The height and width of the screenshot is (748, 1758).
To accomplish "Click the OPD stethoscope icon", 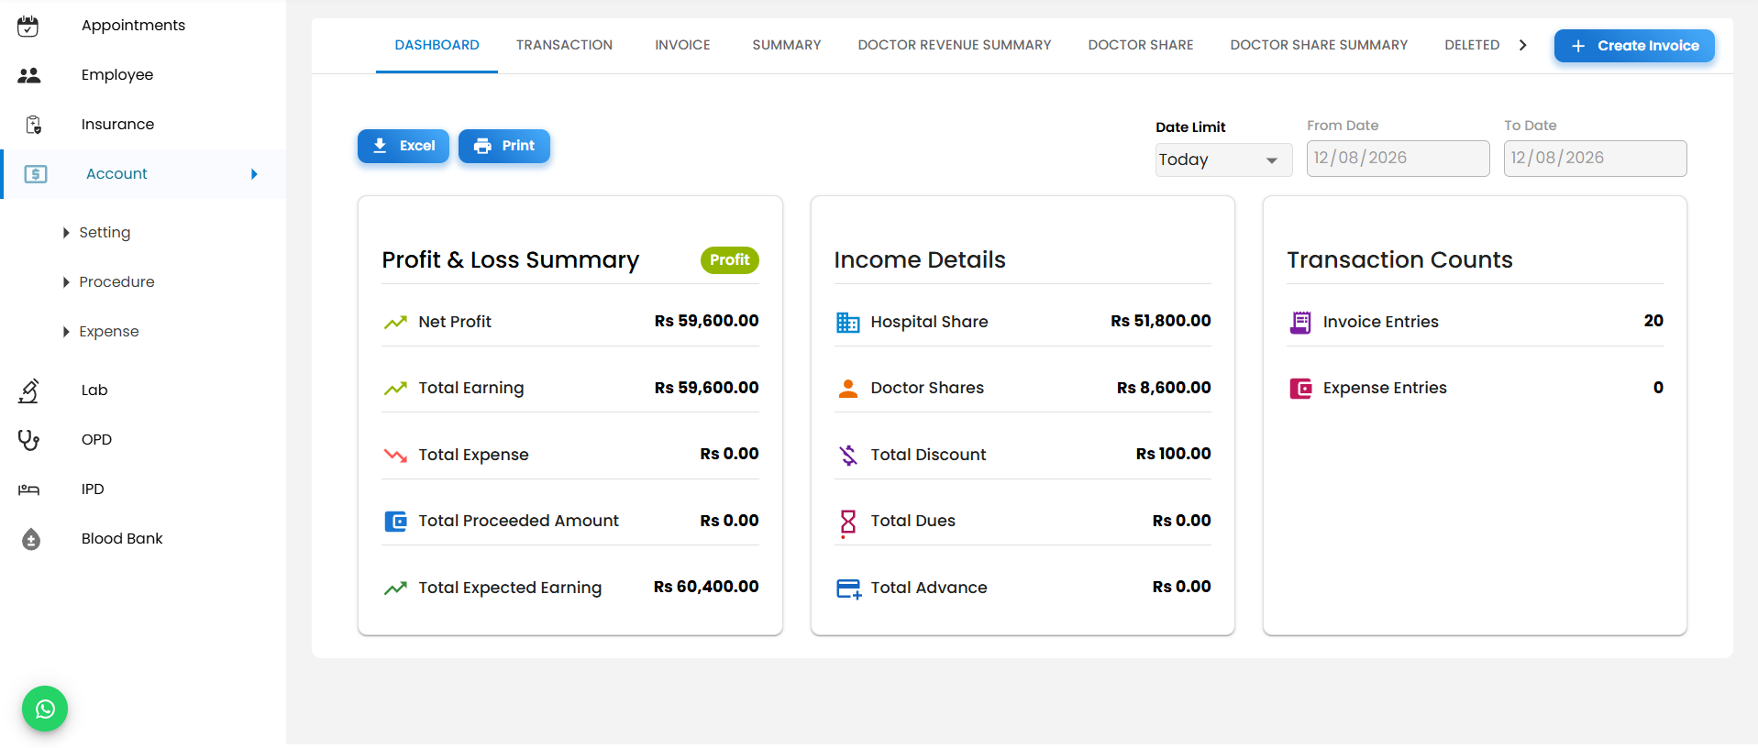I will tap(29, 440).
